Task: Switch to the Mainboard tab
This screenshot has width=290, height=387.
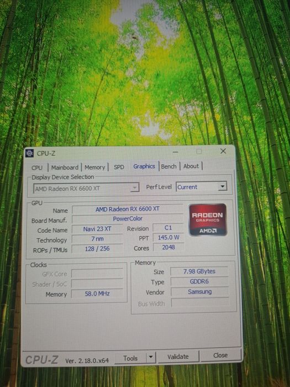Action: 65,168
